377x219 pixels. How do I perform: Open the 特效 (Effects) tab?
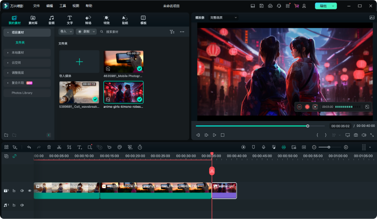[x=107, y=20]
